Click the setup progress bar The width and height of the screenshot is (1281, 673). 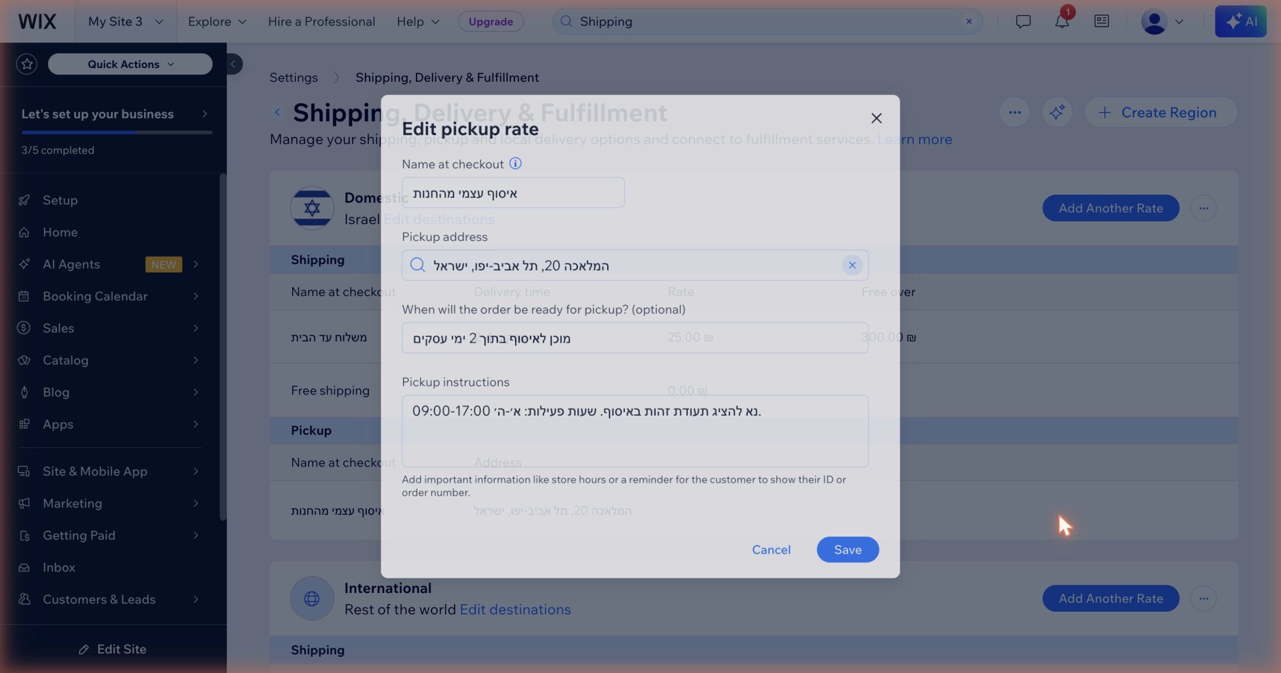point(117,132)
